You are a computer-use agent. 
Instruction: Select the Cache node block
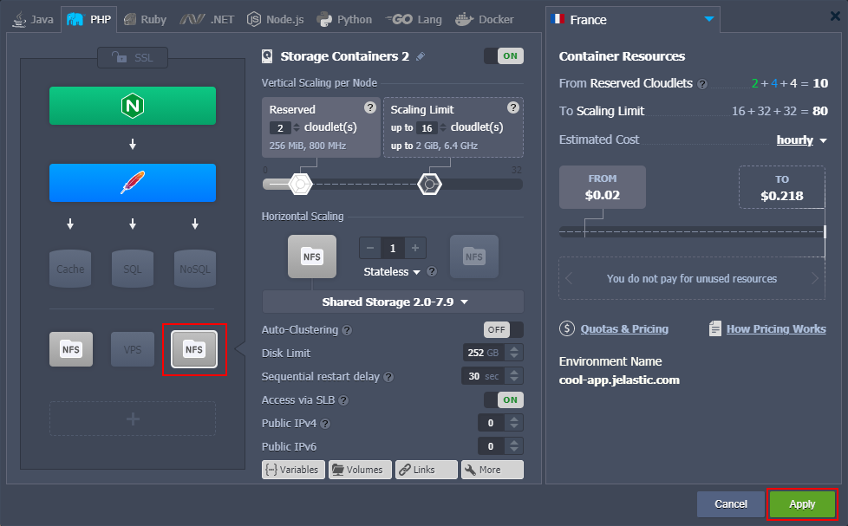(69, 269)
